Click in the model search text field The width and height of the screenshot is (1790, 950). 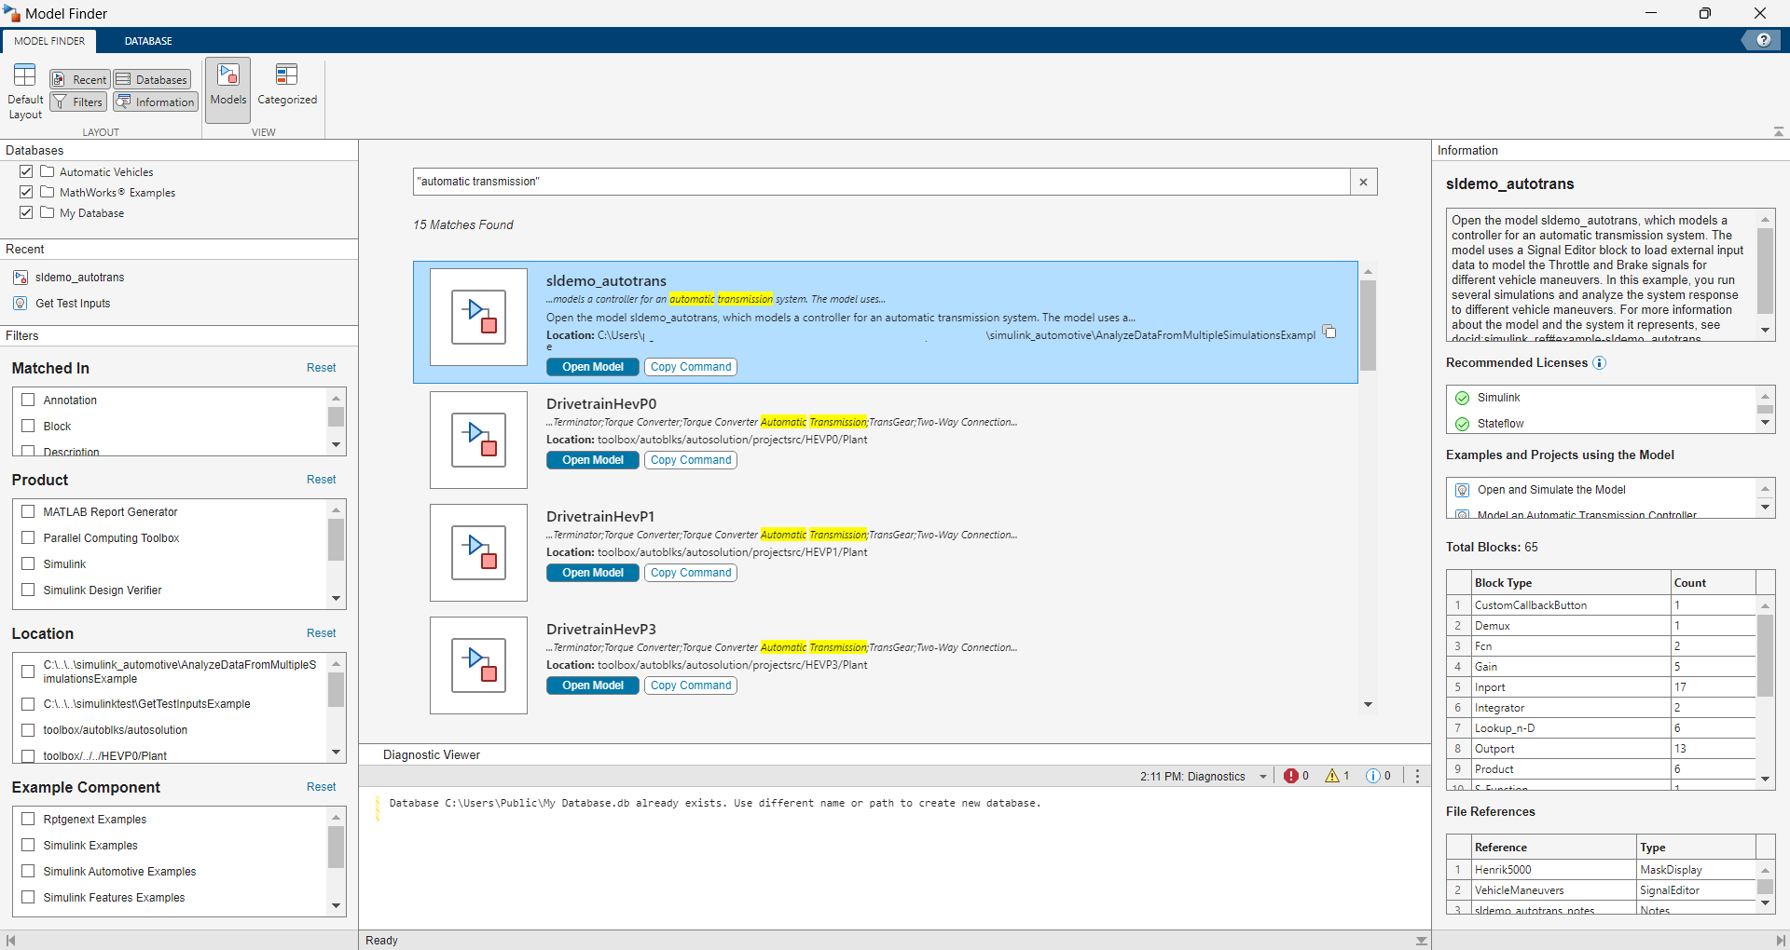(881, 182)
